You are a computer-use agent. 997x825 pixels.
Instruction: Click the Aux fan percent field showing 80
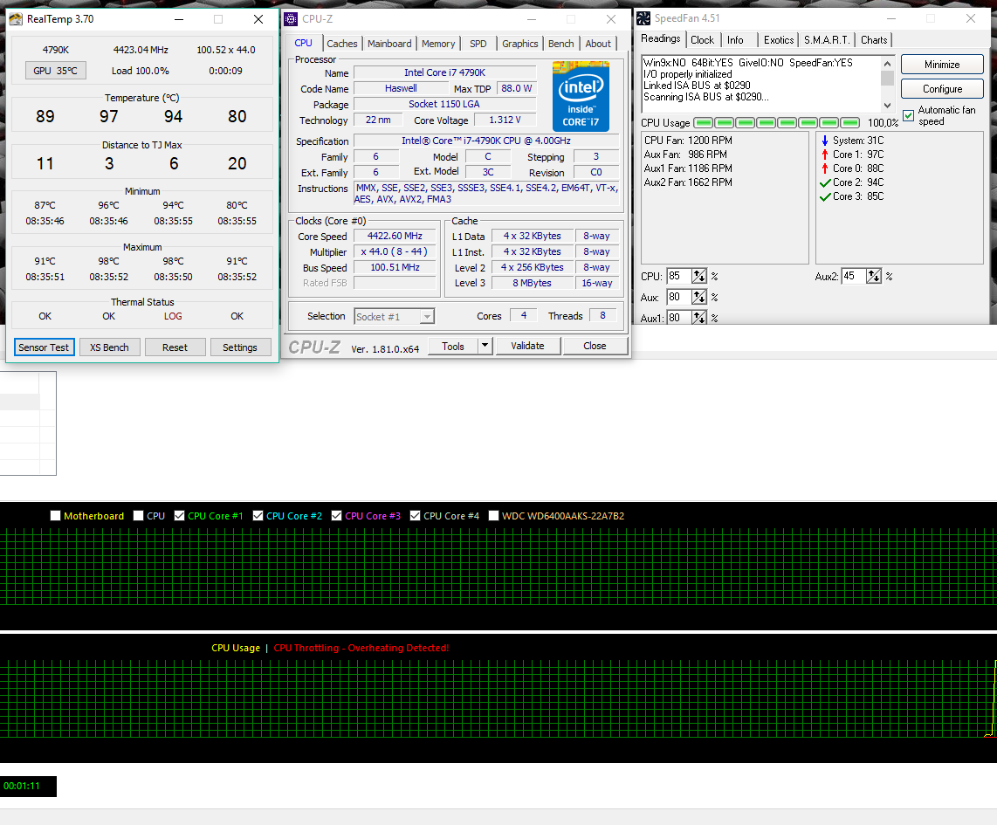coord(679,297)
